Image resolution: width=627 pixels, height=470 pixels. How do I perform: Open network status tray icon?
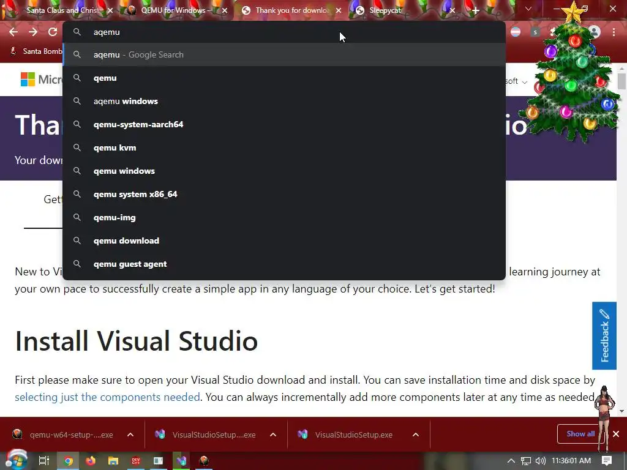point(526,461)
